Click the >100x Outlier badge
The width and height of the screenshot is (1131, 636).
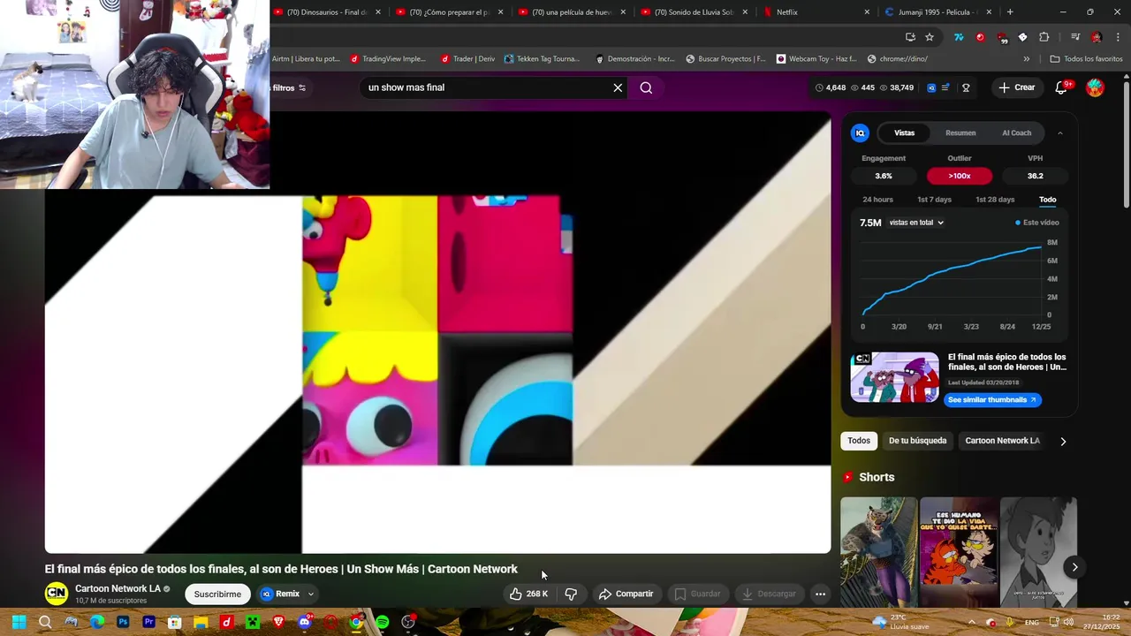click(x=960, y=176)
